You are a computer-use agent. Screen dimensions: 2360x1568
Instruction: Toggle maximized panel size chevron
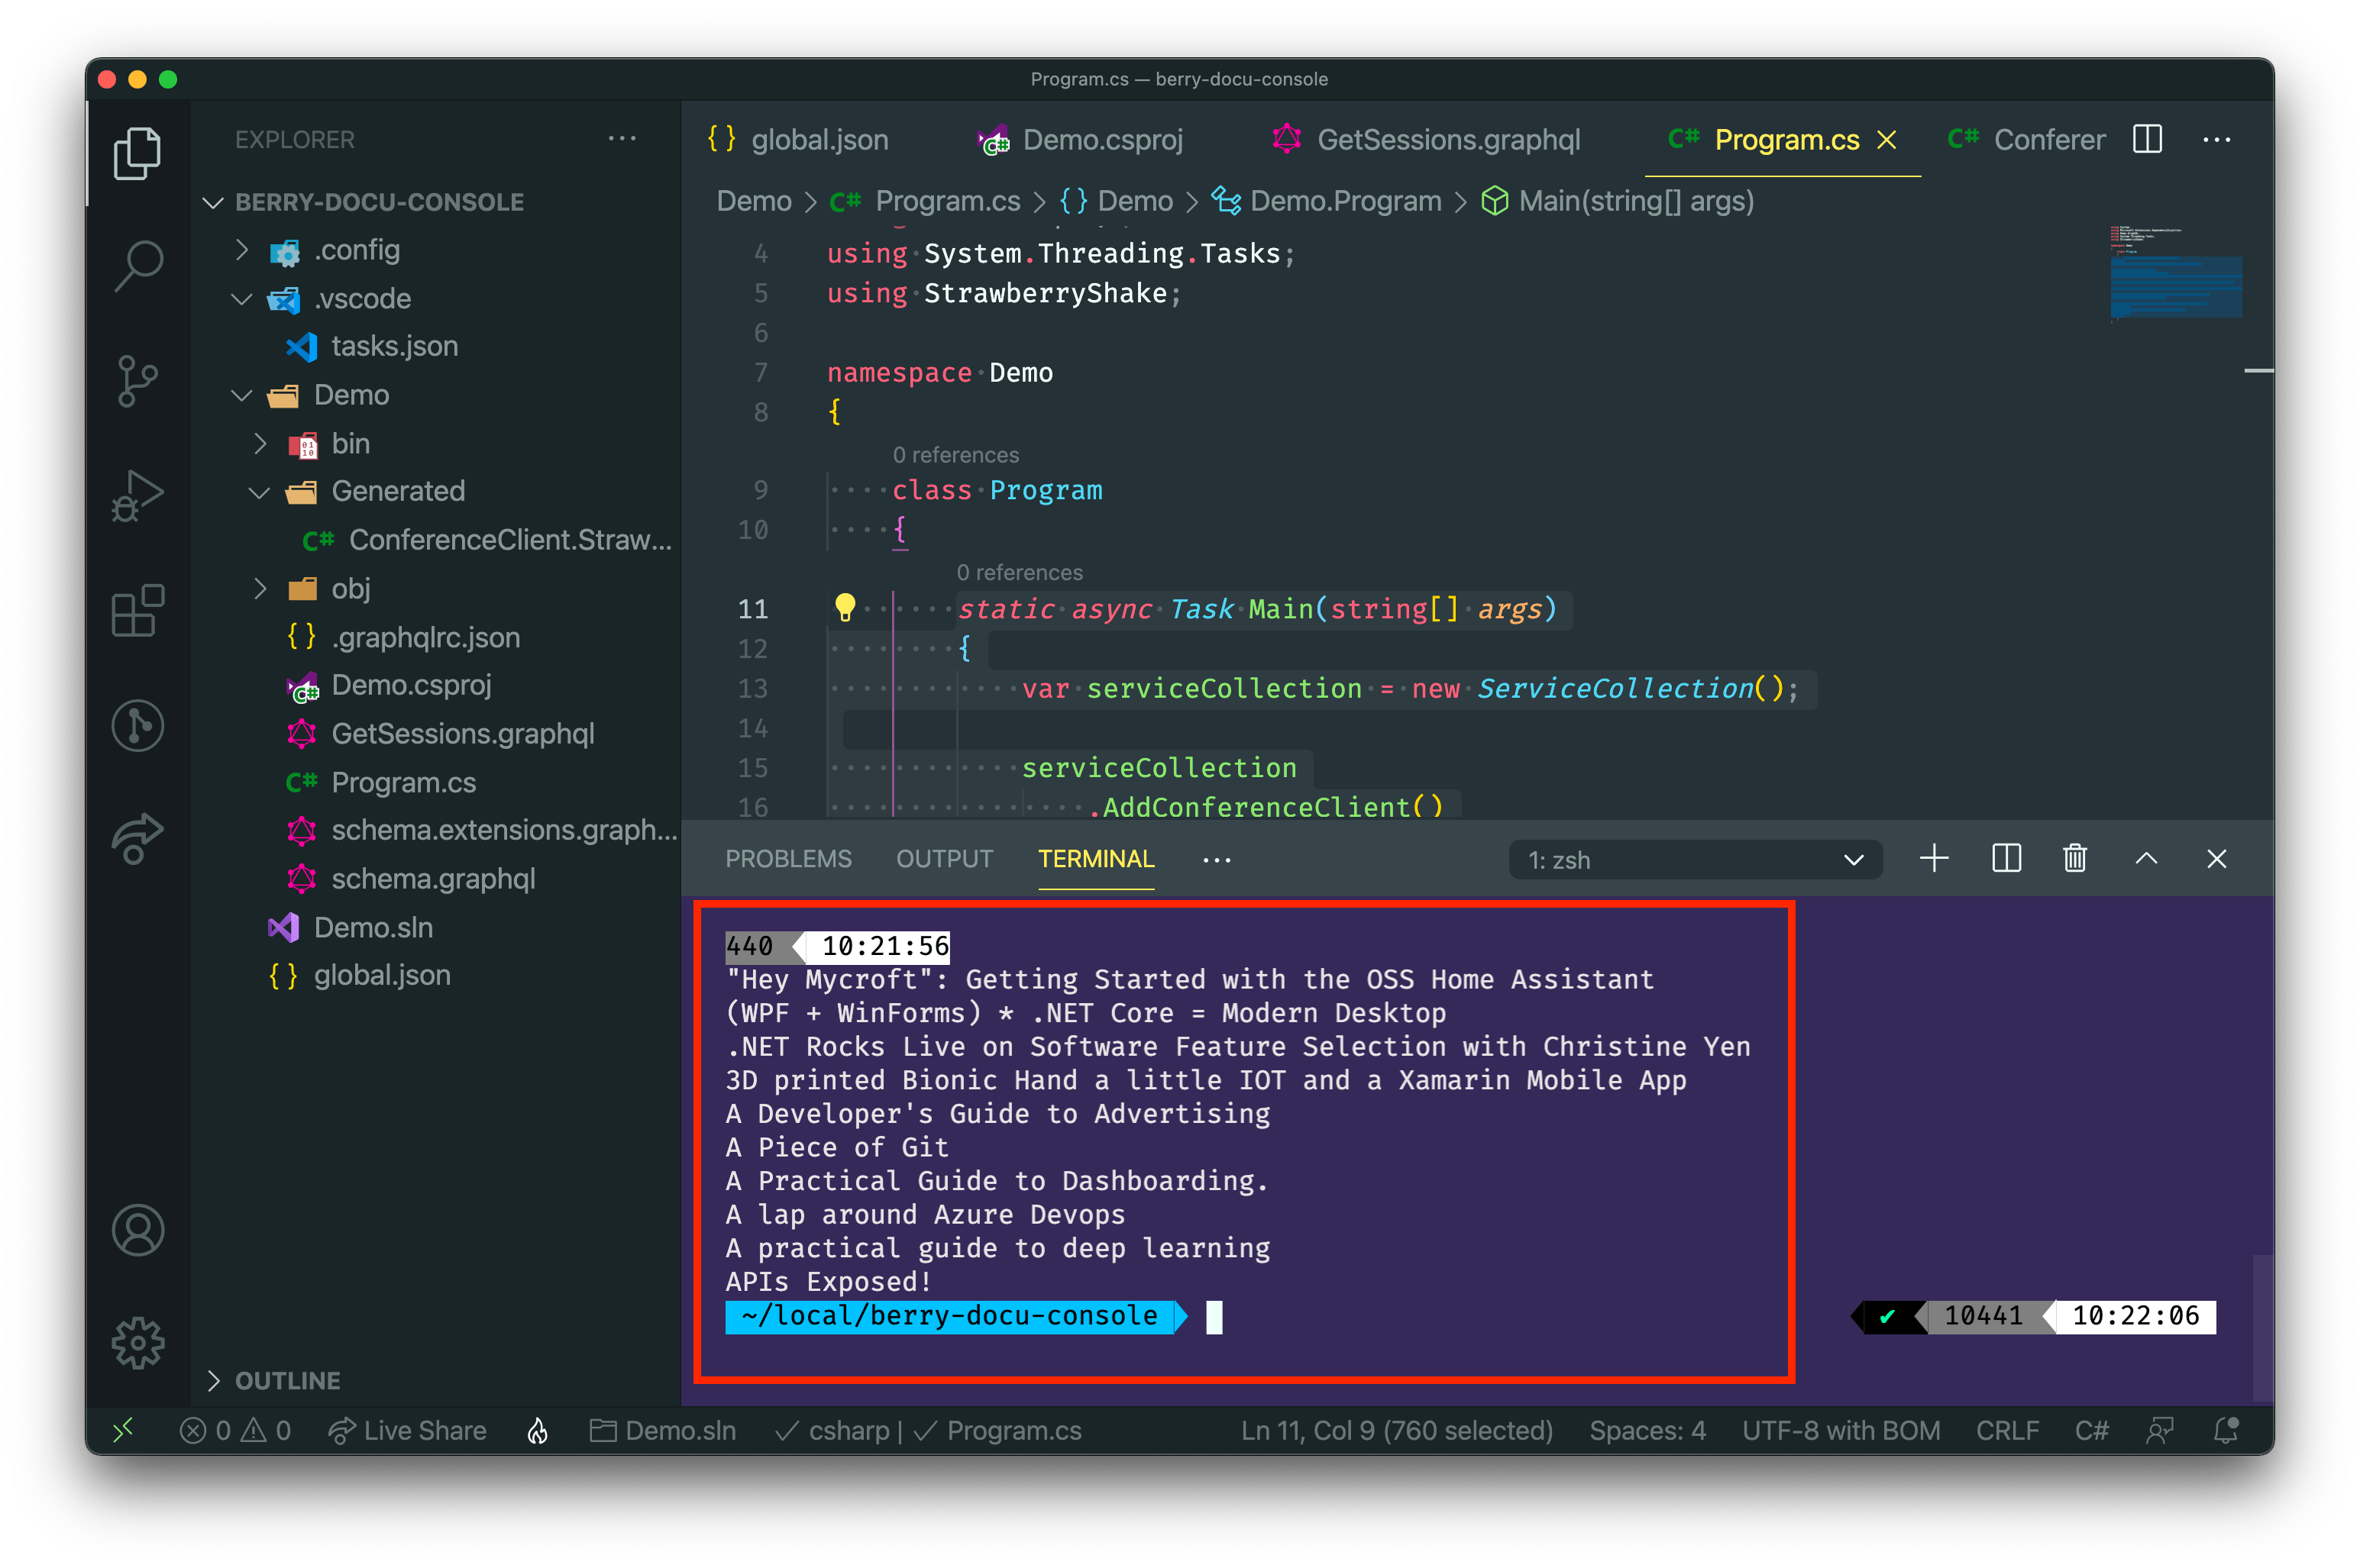click(2146, 859)
